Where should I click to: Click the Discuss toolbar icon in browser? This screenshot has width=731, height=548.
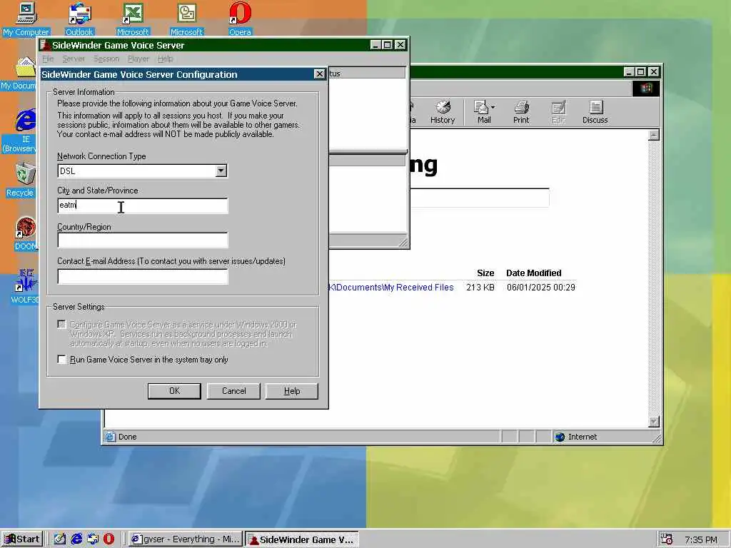point(595,112)
